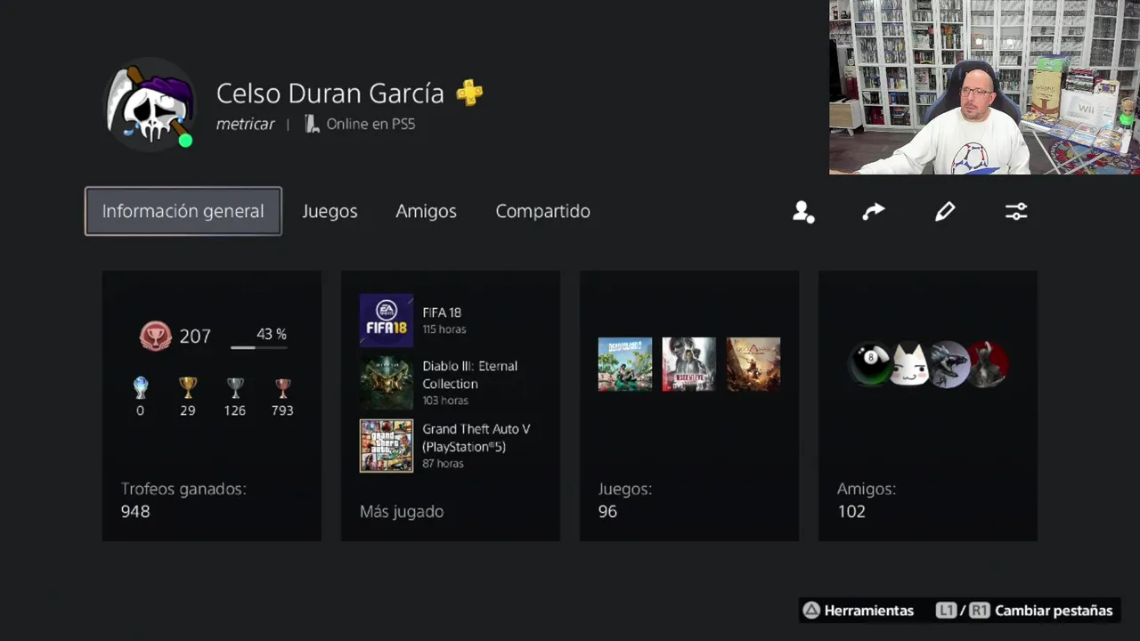Viewport: 1140px width, 641px height.
Task: Click the name Celso Duran García
Action: point(330,93)
